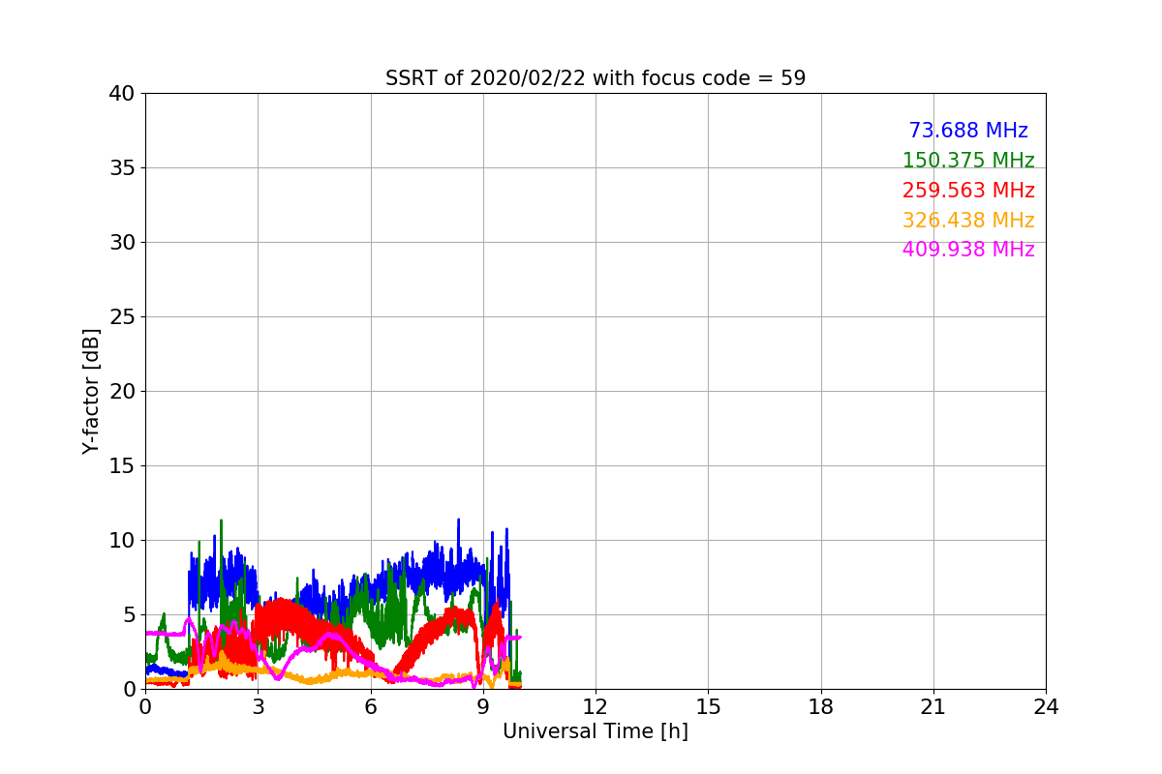Click the y-axis tick label 5
This screenshot has height=774, width=1162.
click(129, 615)
